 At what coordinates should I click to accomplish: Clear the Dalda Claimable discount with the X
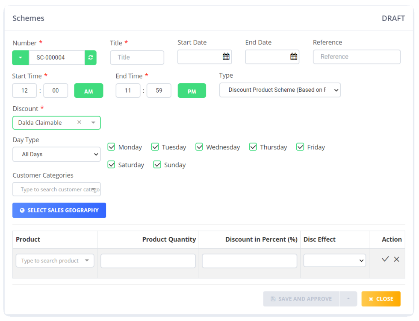(x=79, y=123)
